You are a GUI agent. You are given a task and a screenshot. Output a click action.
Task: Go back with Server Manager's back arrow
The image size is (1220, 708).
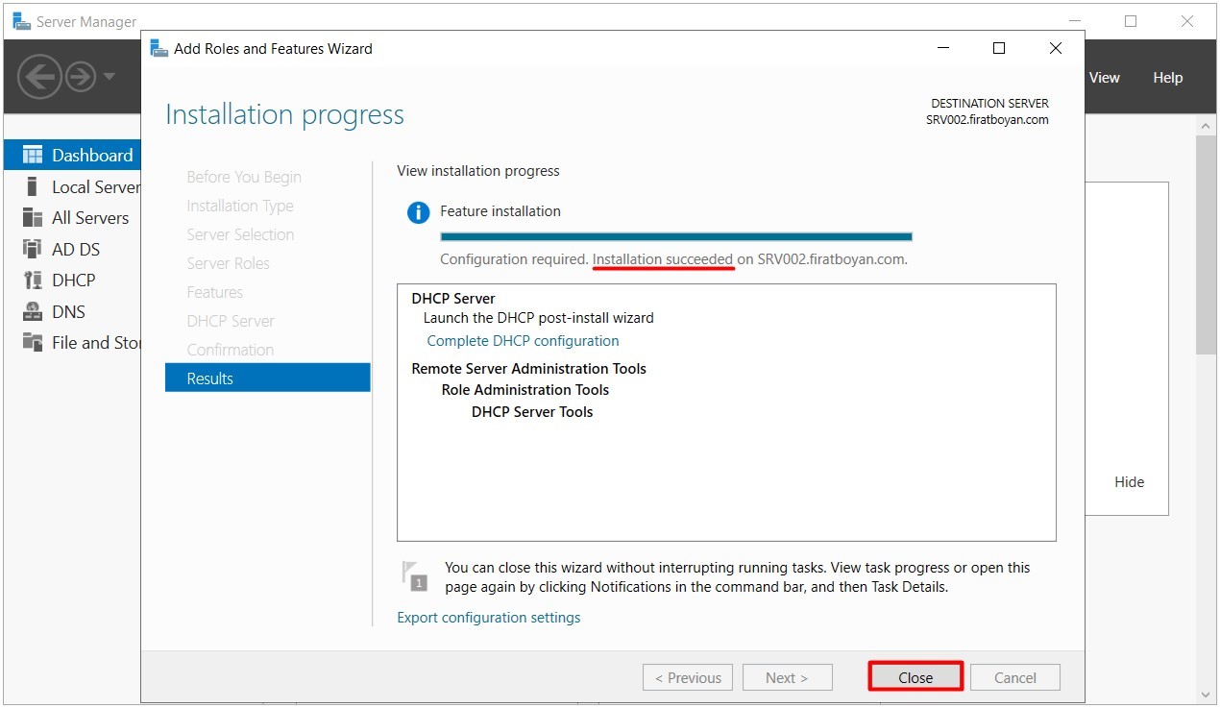[39, 77]
